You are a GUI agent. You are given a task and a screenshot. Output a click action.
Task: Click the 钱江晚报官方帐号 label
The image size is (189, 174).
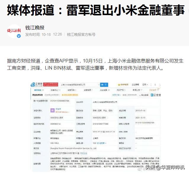pos(81,35)
